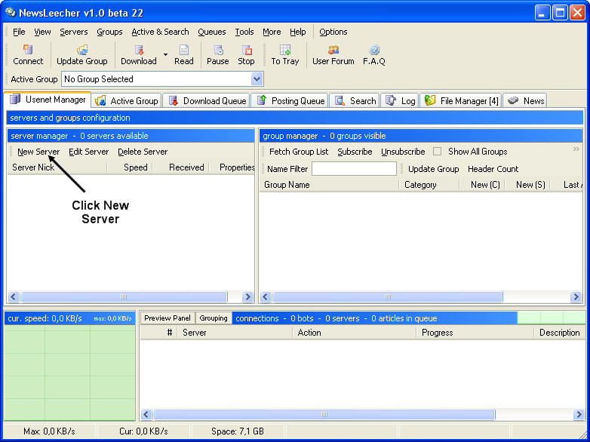Minimize app with To Tray icon
This screenshot has width=590, height=442.
285,50
